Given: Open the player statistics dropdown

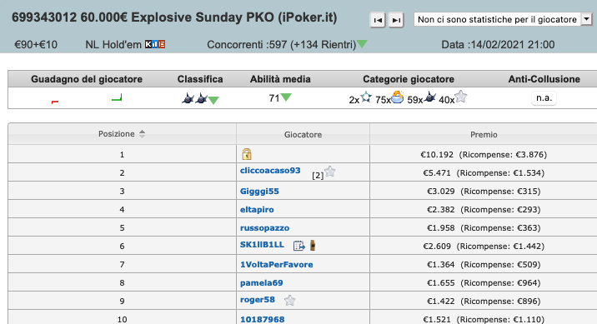Looking at the screenshot, I should (x=503, y=19).
